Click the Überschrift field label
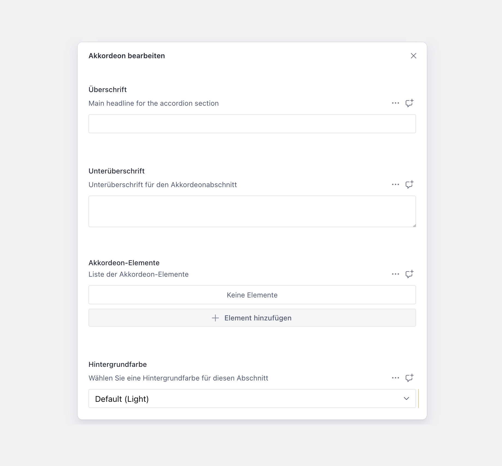Screen dimensions: 502x466 tap(108, 90)
